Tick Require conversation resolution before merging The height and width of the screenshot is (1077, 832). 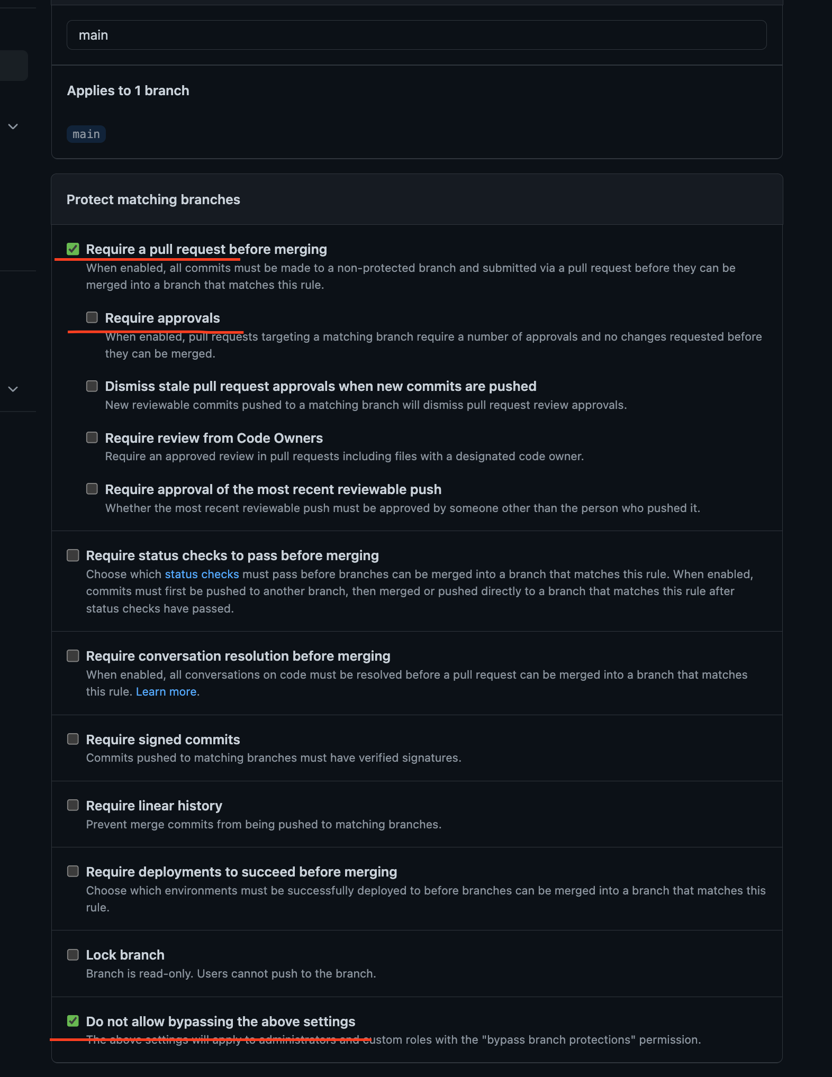(73, 656)
